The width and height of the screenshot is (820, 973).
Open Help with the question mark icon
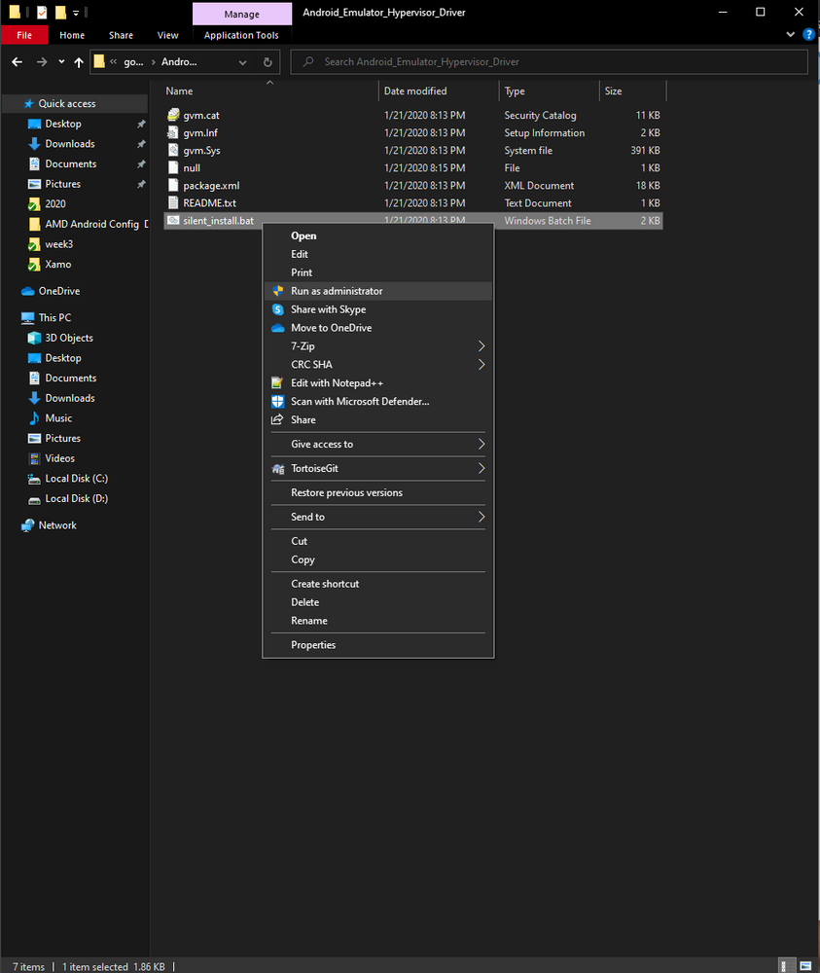(x=808, y=35)
